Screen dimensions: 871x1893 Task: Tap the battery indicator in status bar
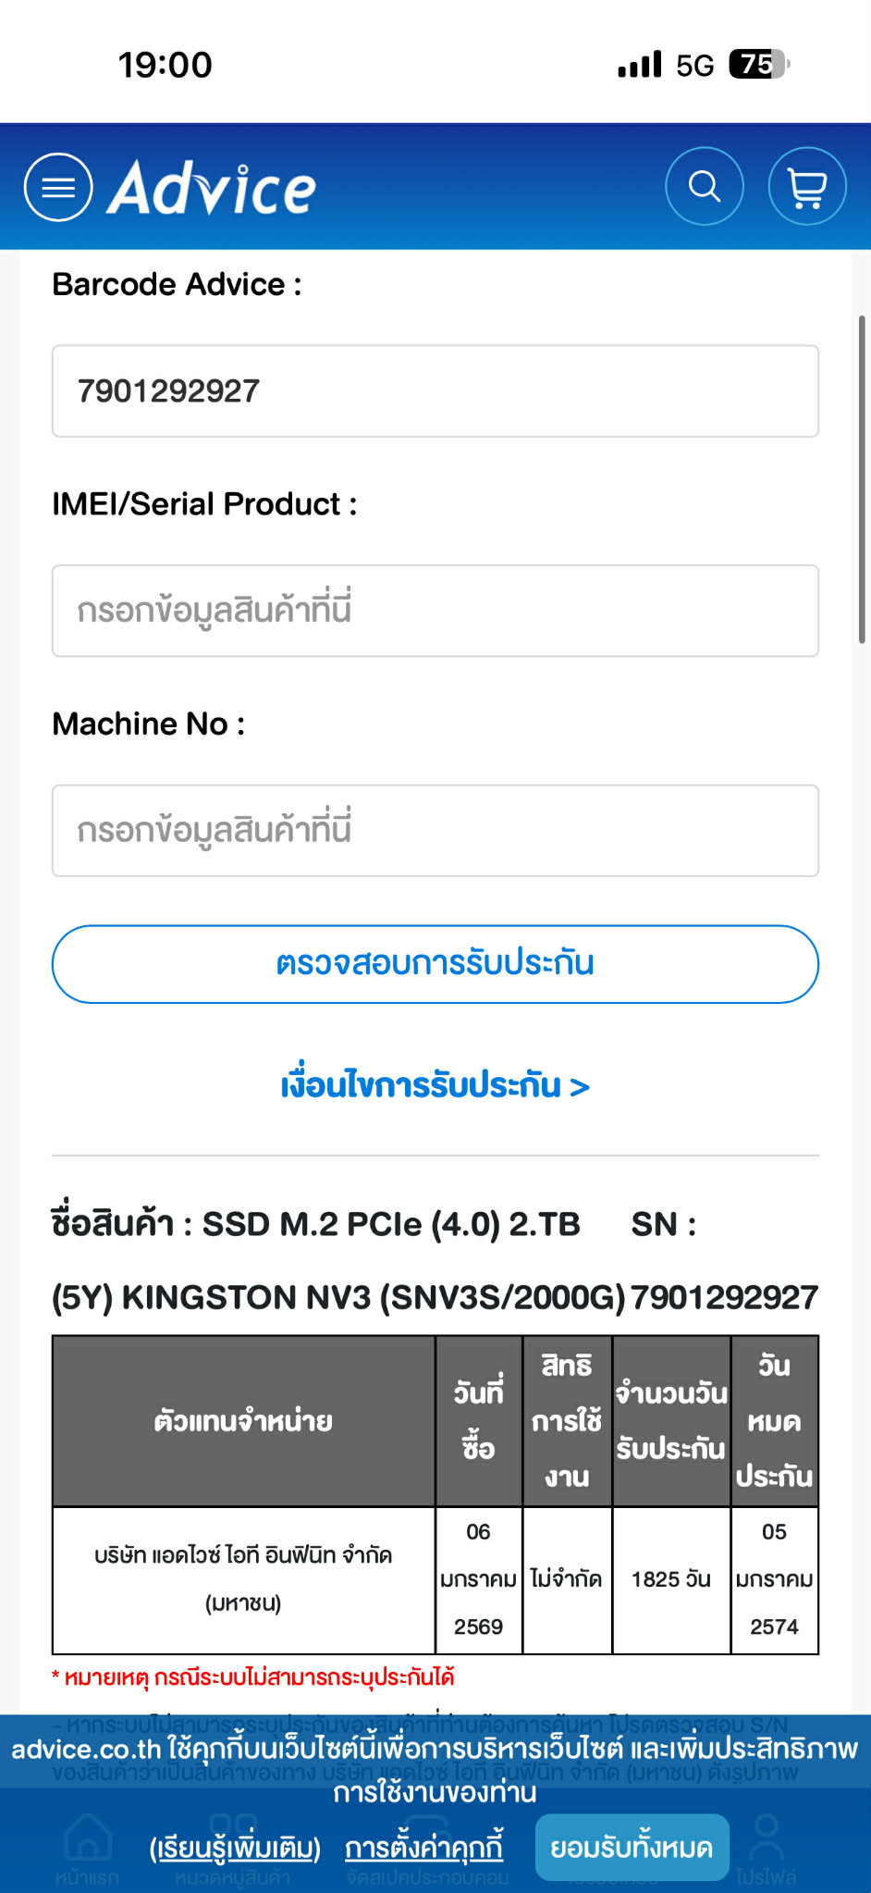click(x=758, y=64)
